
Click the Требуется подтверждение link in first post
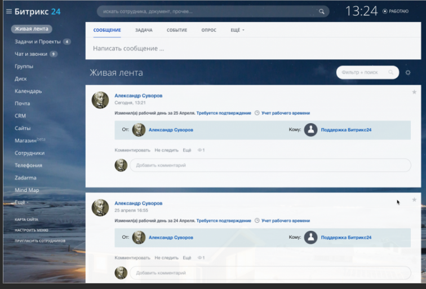(224, 113)
